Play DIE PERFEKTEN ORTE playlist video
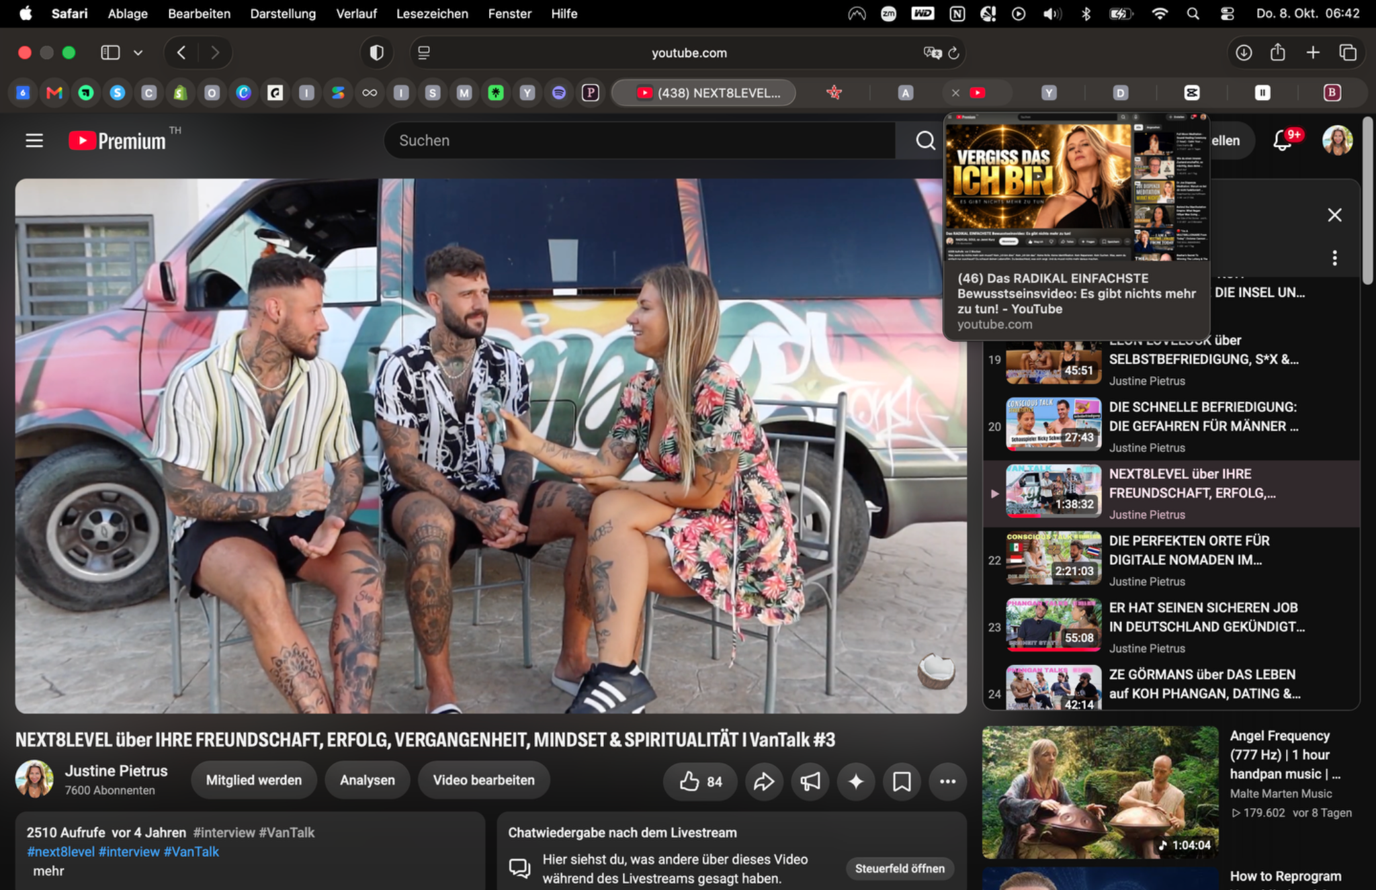This screenshot has width=1376, height=890. pyautogui.click(x=1171, y=560)
